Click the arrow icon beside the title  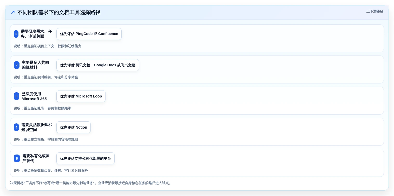[13, 12]
